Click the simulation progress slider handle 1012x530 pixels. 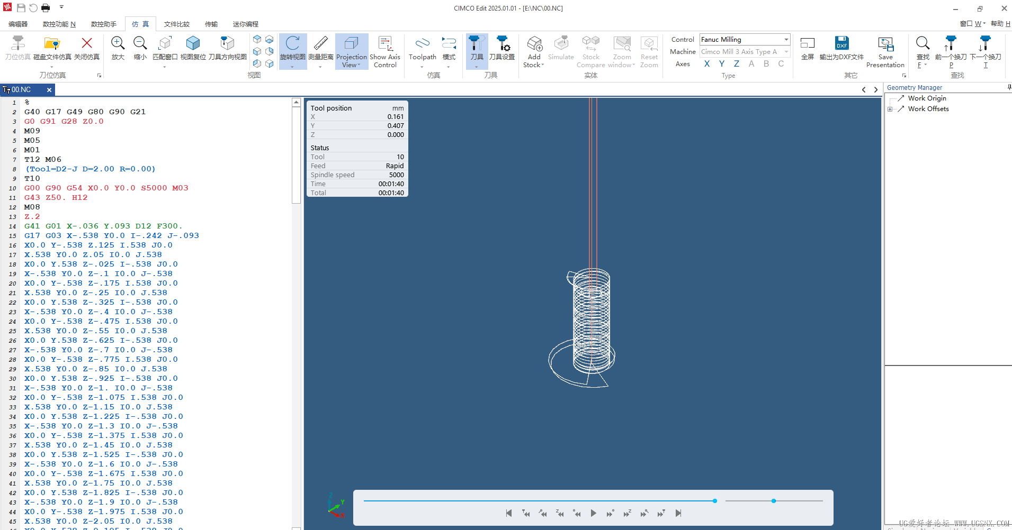pyautogui.click(x=715, y=501)
